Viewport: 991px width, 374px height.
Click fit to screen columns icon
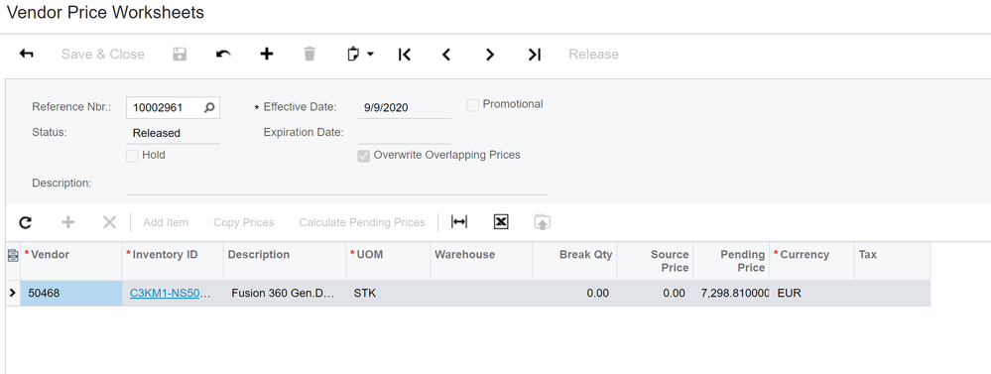(459, 222)
